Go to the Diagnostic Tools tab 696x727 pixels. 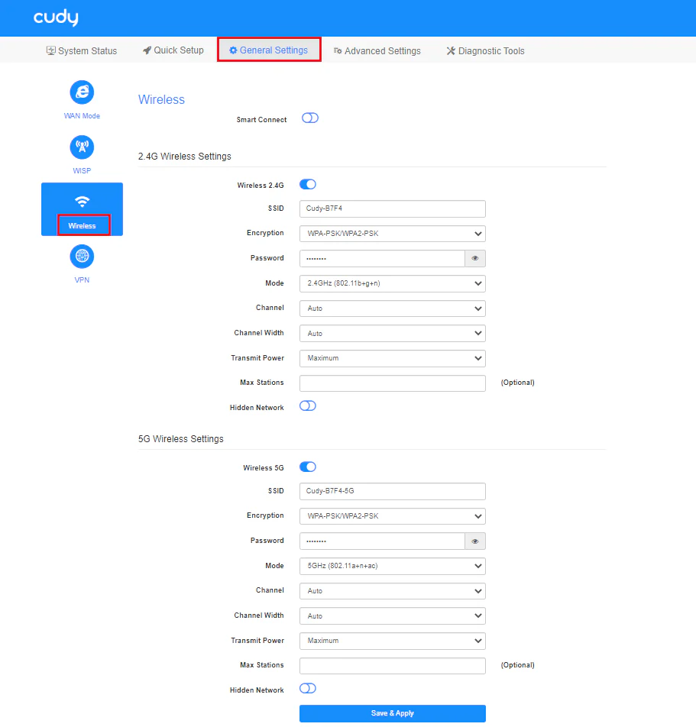click(485, 51)
